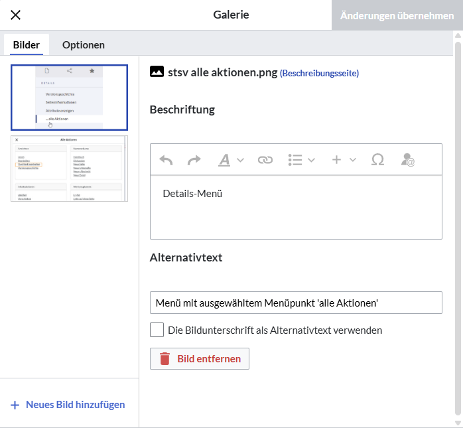Select the Bilder tab
This screenshot has height=428, width=463.
pyautogui.click(x=27, y=45)
